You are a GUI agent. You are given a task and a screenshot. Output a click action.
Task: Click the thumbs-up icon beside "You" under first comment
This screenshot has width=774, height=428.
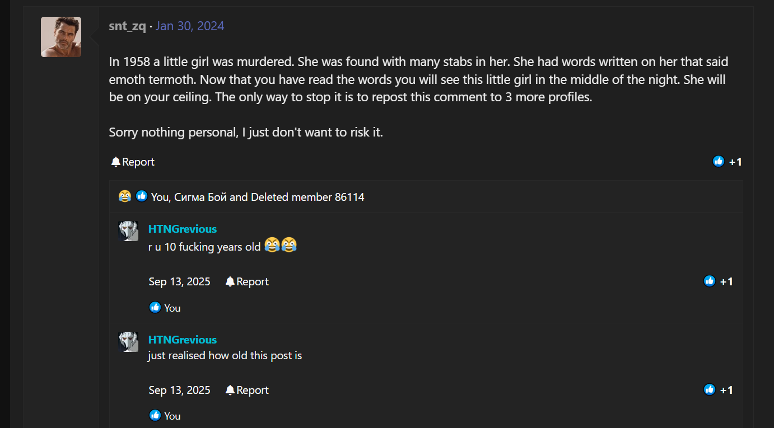(155, 307)
